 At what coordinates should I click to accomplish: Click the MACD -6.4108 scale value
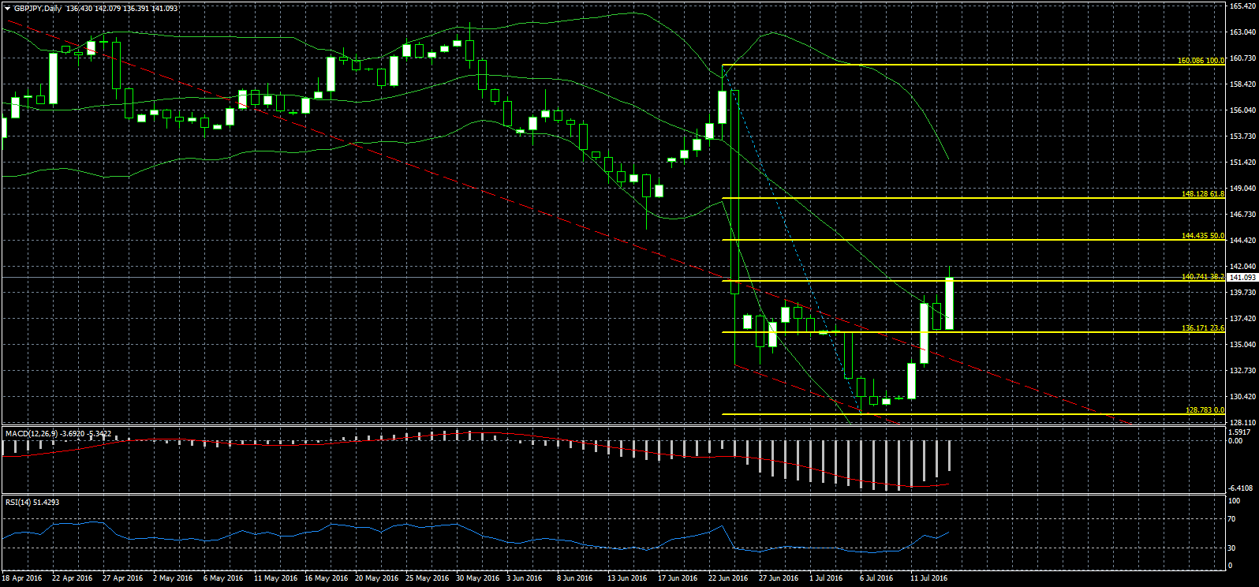[1241, 488]
